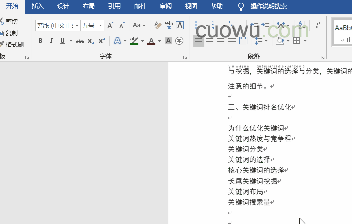Switch to the 邮件 (Mailings) tab
352x224 pixels.
pyautogui.click(x=140, y=6)
